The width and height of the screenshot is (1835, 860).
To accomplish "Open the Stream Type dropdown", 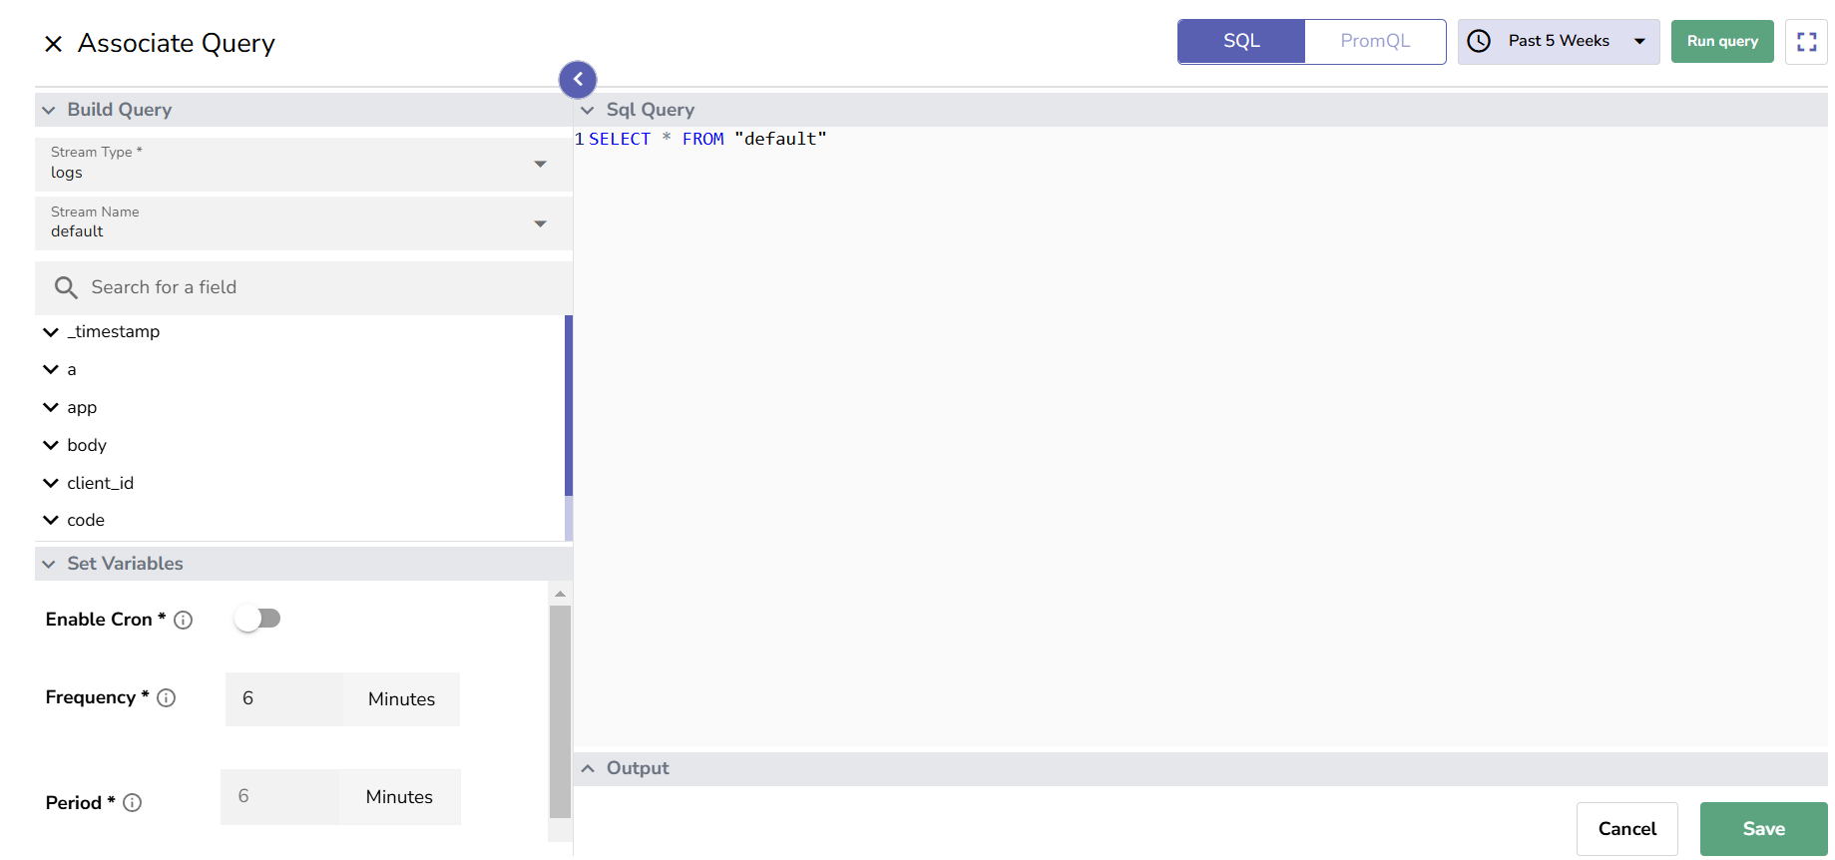I will 303,164.
